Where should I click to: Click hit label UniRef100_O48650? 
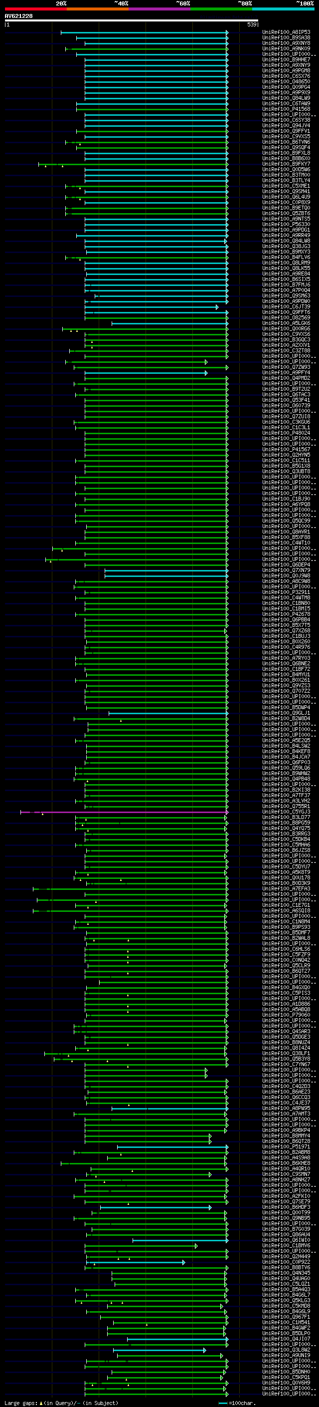pos(286,81)
